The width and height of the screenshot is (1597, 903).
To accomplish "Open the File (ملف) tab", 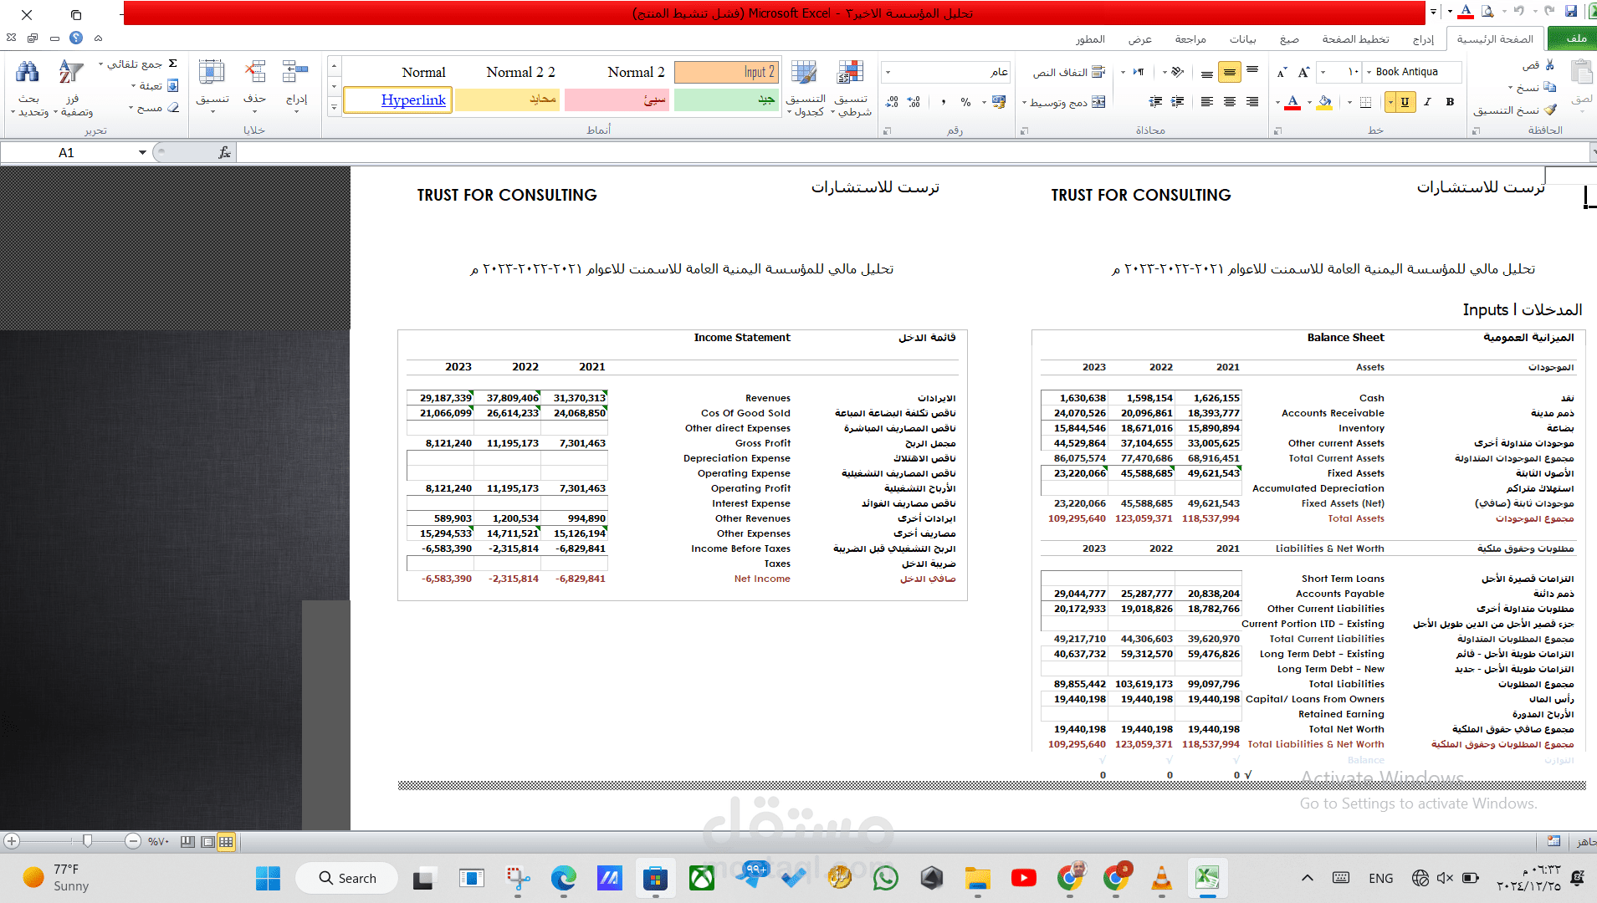I will [1574, 38].
